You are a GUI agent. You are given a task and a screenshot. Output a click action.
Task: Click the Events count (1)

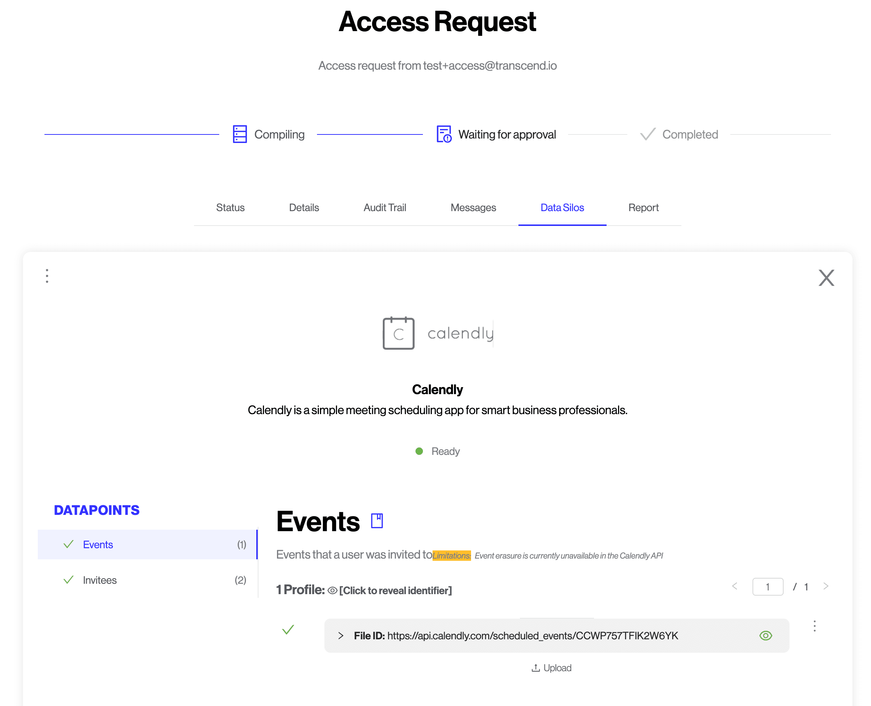(241, 544)
